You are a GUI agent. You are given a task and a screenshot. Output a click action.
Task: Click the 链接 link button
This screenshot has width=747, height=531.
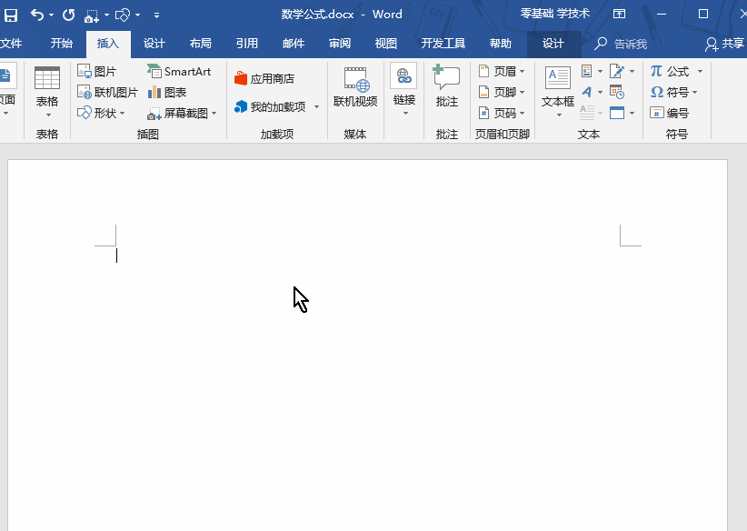[x=404, y=84]
